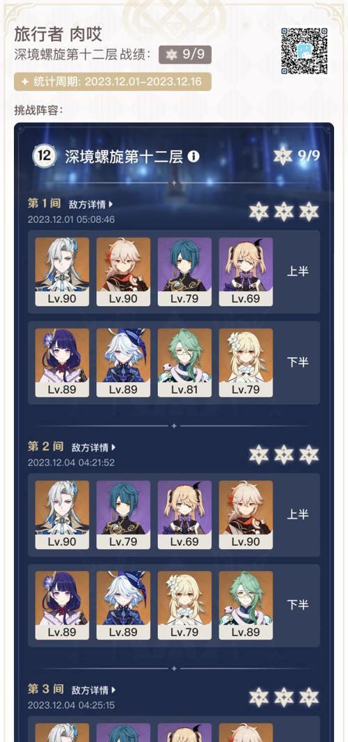Screen dimensions: 348x742
Task: Expand 敌方详情 for chamber 第1间
Action: coord(91,205)
